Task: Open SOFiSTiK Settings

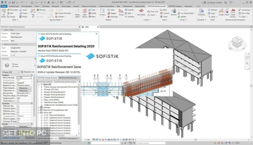Action: point(212,10)
